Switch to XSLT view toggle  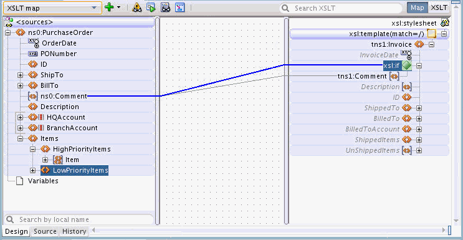(439, 8)
